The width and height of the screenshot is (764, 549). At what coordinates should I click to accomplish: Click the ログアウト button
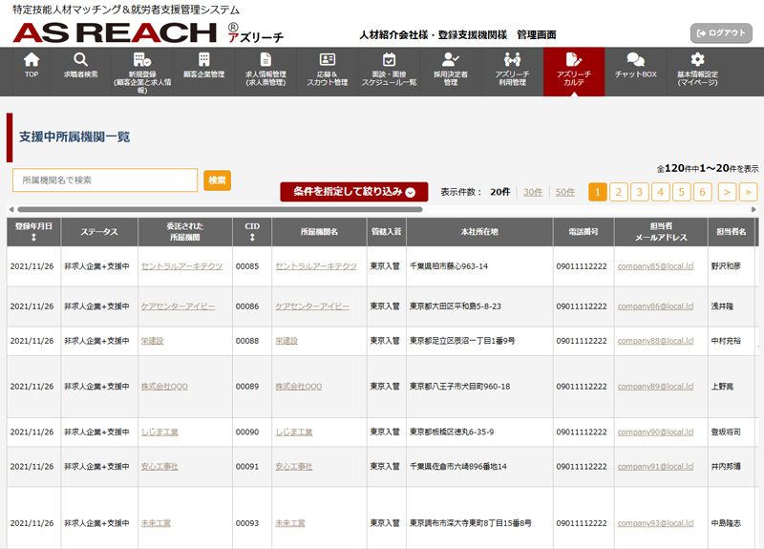point(721,33)
